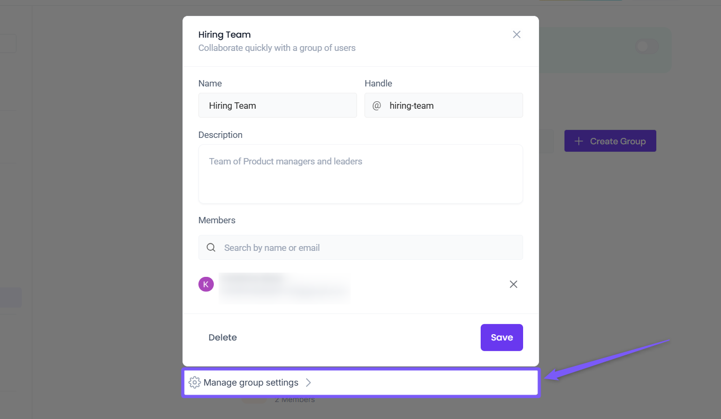Remove the listed member using the X
This screenshot has height=419, width=721.
(513, 284)
